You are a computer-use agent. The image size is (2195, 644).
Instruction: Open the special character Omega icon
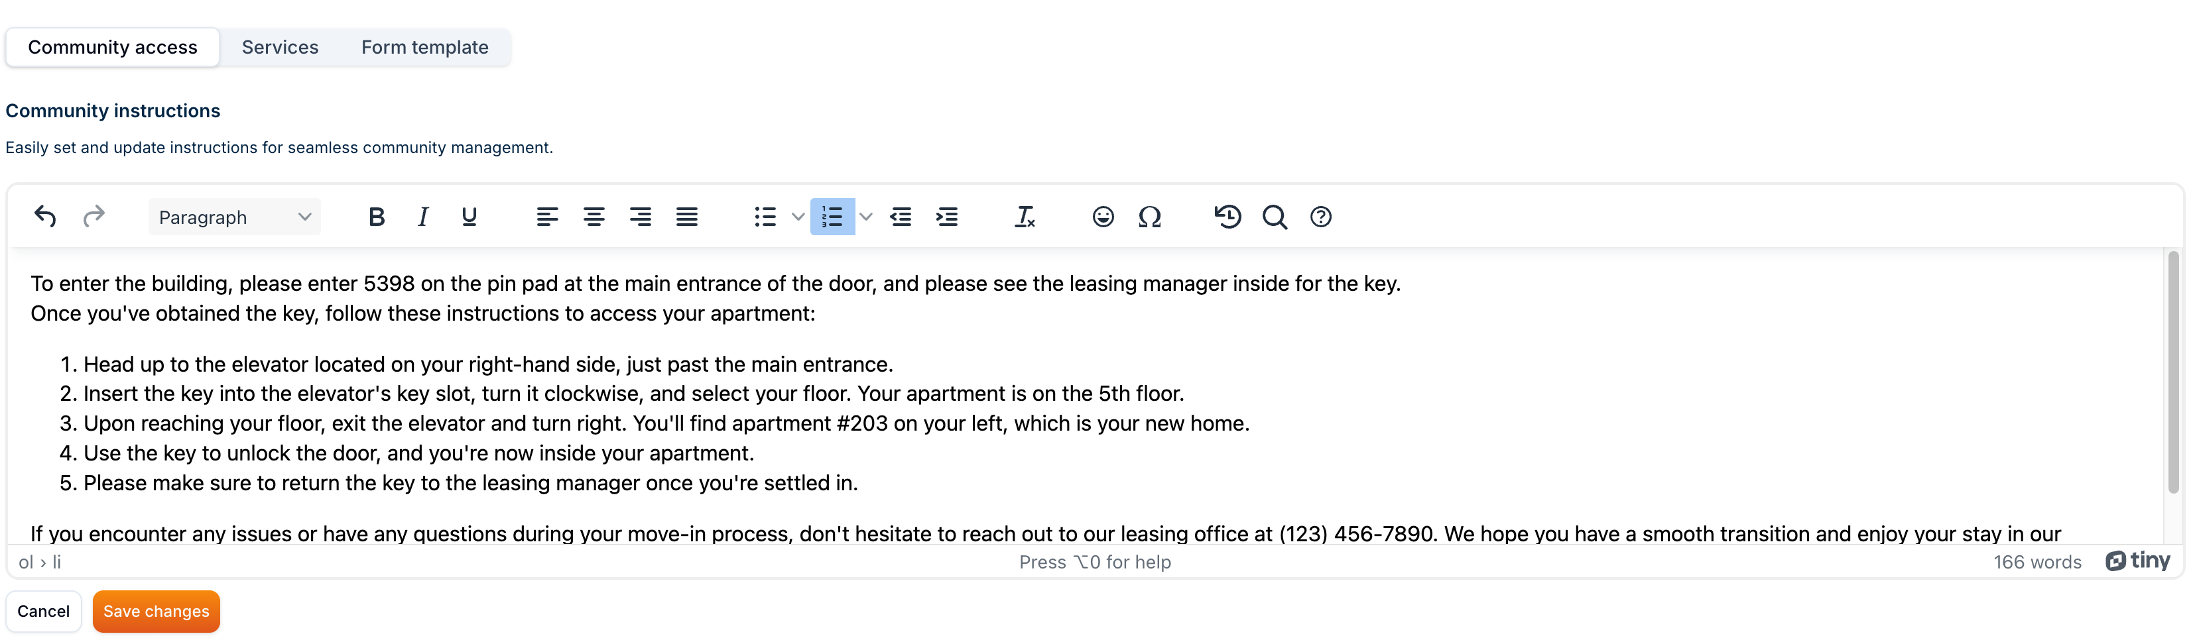tap(1149, 217)
